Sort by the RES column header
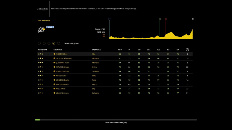Viewport: 232px width, 130px height. click(168, 50)
